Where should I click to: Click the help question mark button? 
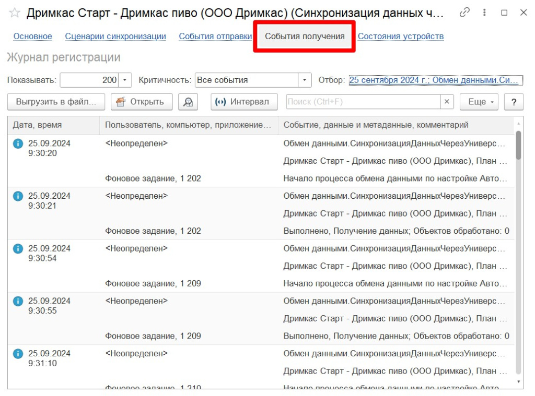[x=514, y=102]
